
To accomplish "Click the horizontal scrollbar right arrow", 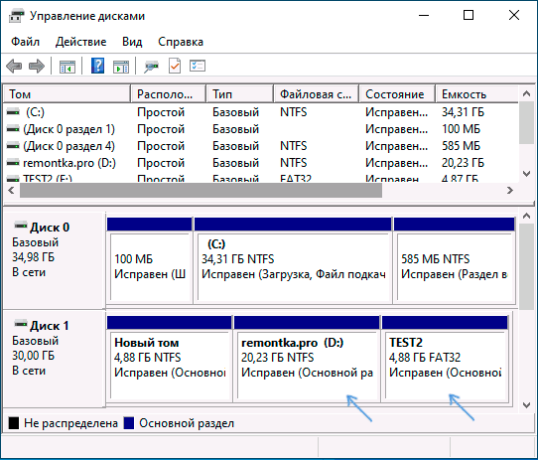I will 510,191.
